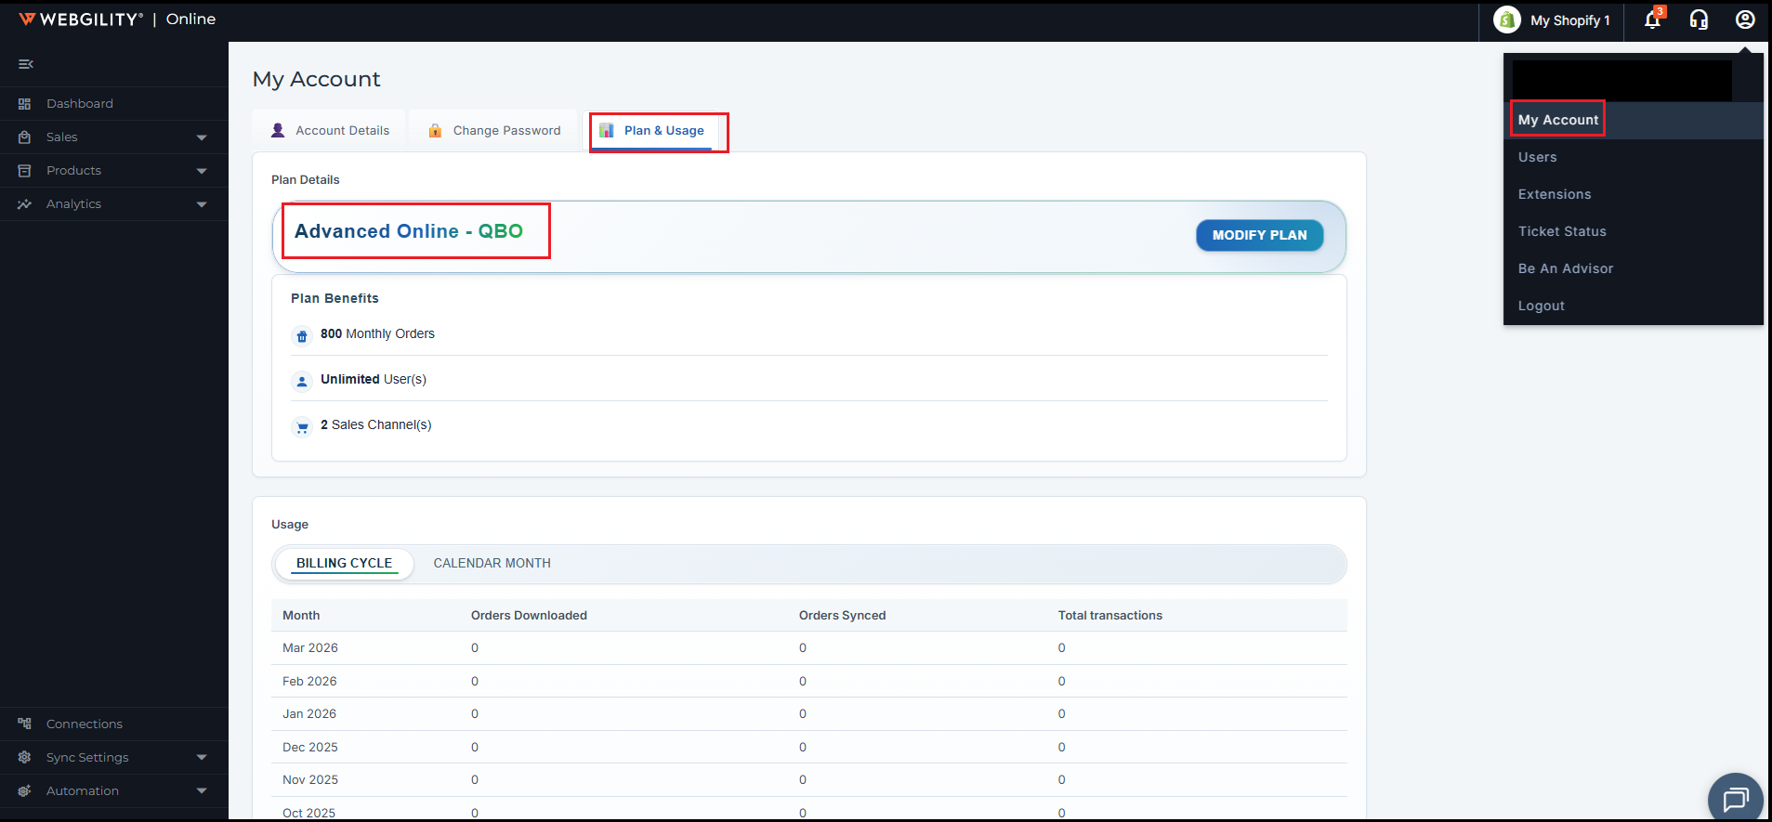Choose Logout from the profile menu
Viewport: 1772px width, 822px height.
[x=1541, y=306]
